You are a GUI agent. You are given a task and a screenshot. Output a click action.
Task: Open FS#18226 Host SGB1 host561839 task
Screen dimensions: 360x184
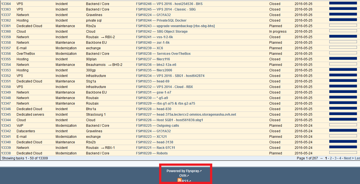pos(169,120)
